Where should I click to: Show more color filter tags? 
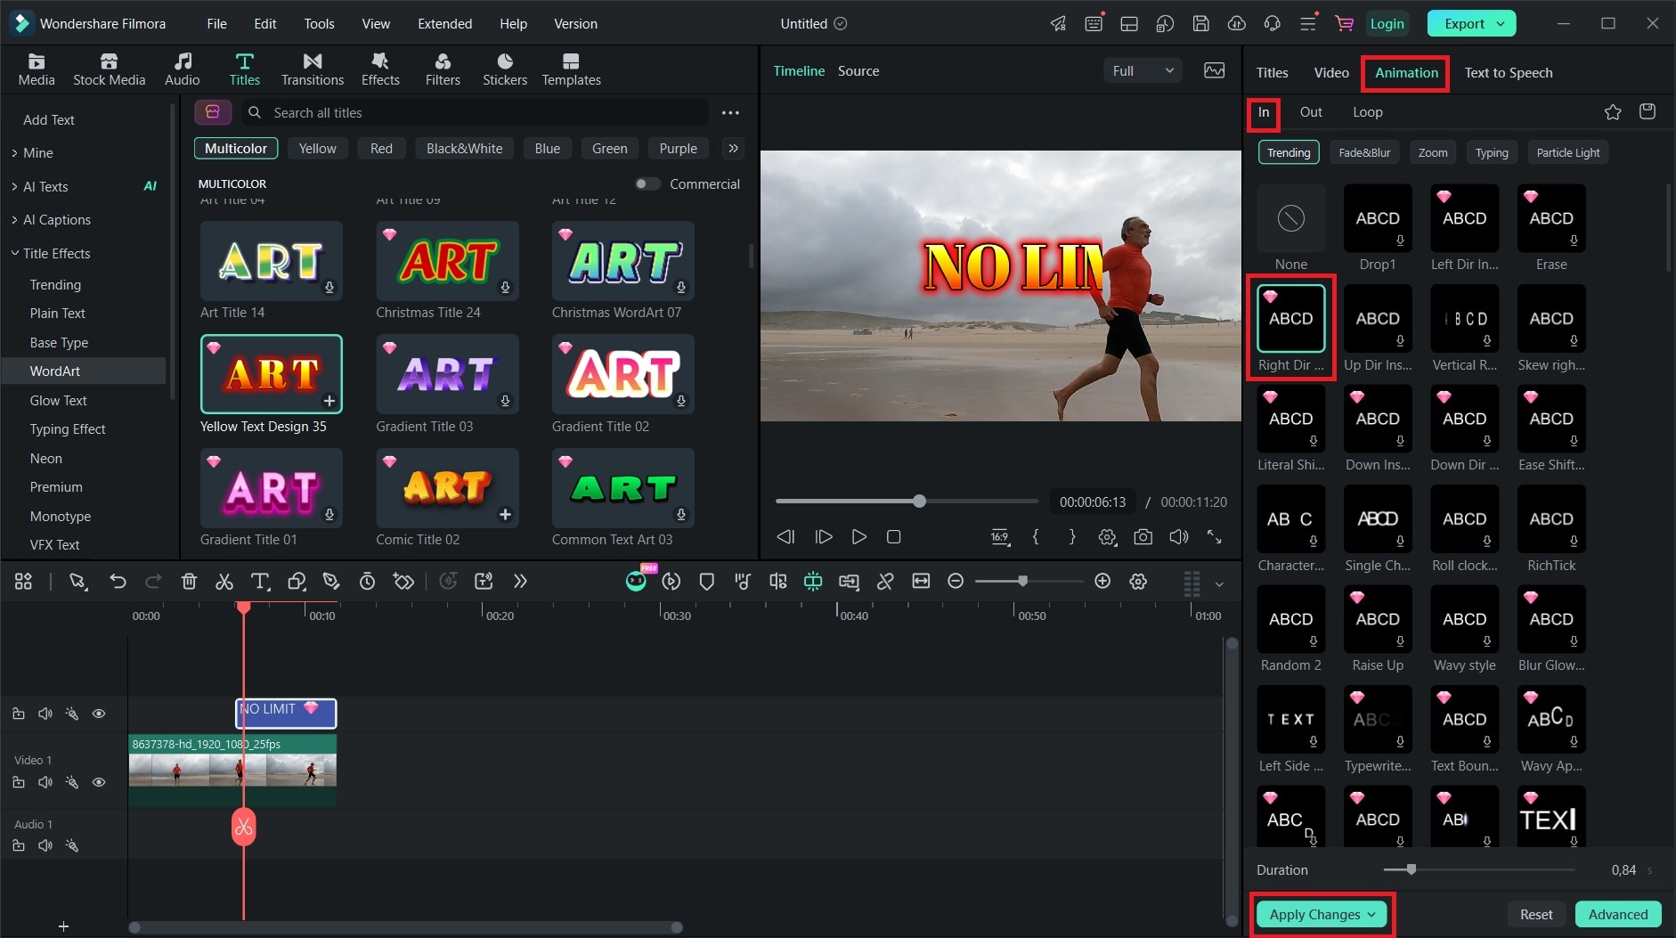[x=733, y=149]
